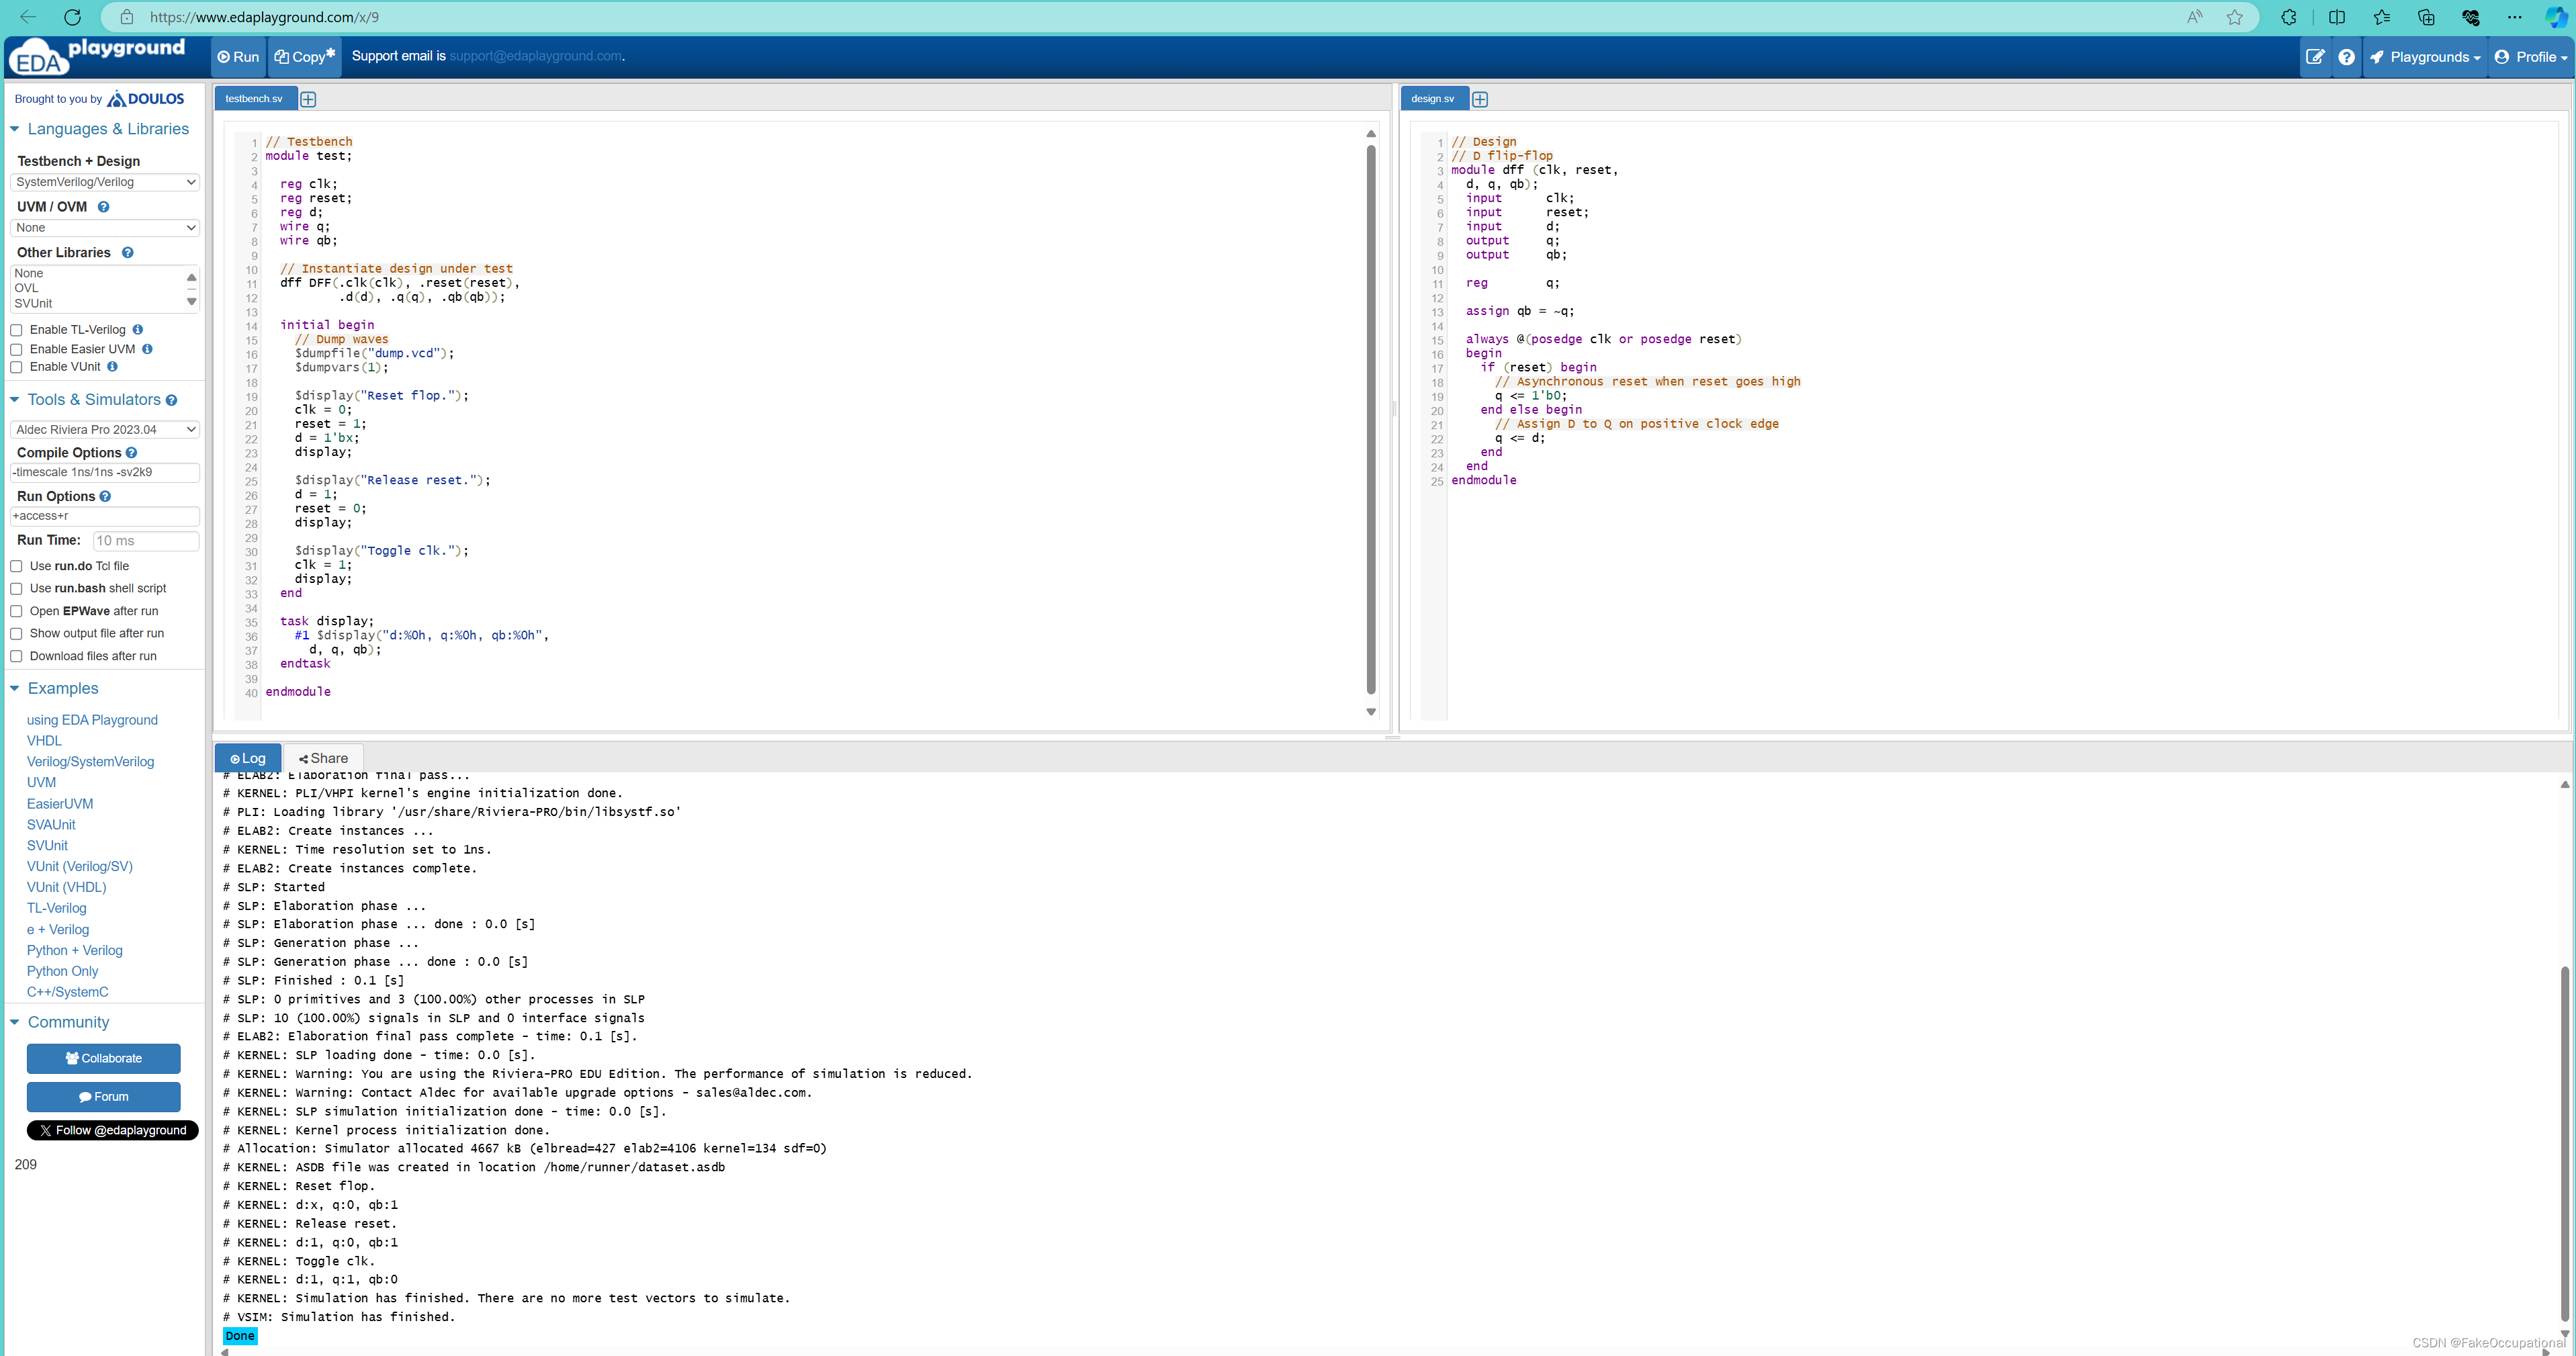Click the edit pencil icon in top navbar
This screenshot has height=1356, width=2576.
pyautogui.click(x=2314, y=57)
